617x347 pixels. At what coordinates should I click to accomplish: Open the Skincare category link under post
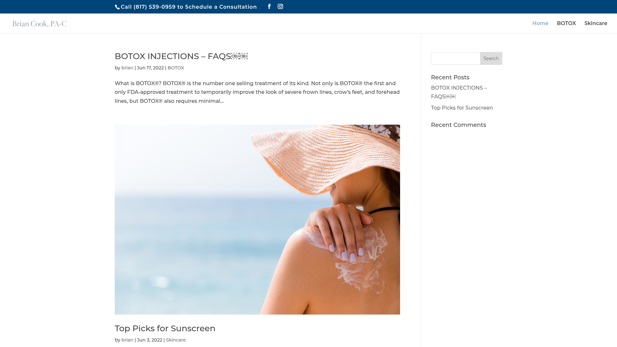tap(176, 340)
